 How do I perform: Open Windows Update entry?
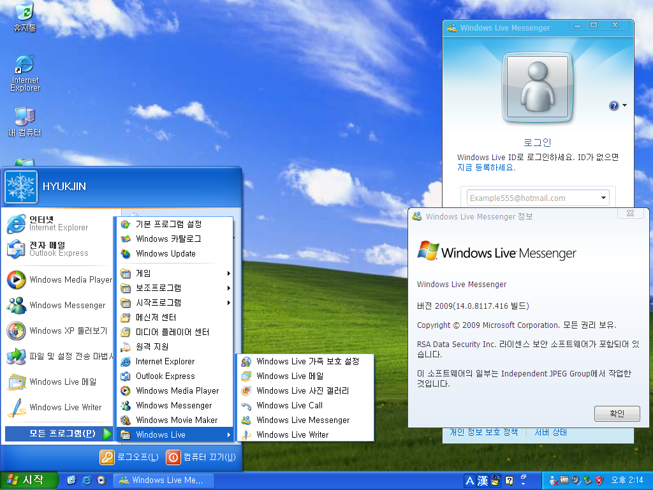(175, 253)
